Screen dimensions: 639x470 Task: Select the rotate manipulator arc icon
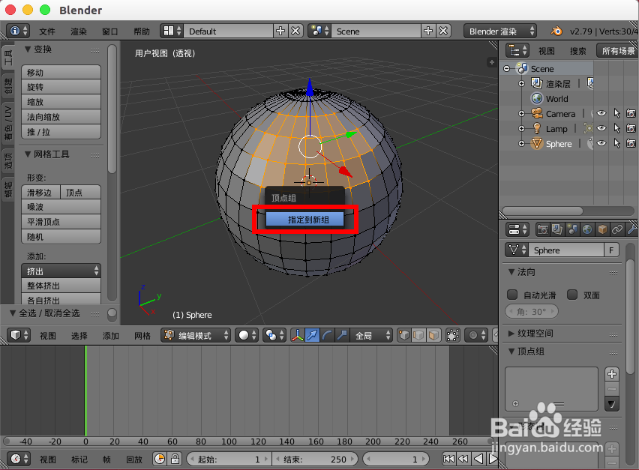[x=326, y=335]
